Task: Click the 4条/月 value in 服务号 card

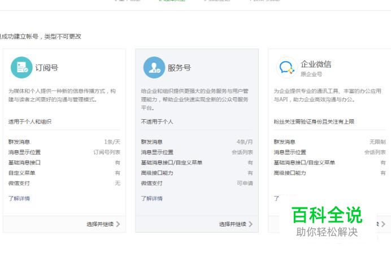Action: (x=245, y=142)
